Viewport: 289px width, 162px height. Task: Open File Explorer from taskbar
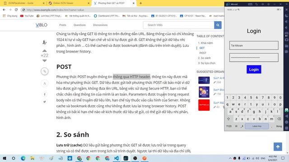click(x=33, y=158)
